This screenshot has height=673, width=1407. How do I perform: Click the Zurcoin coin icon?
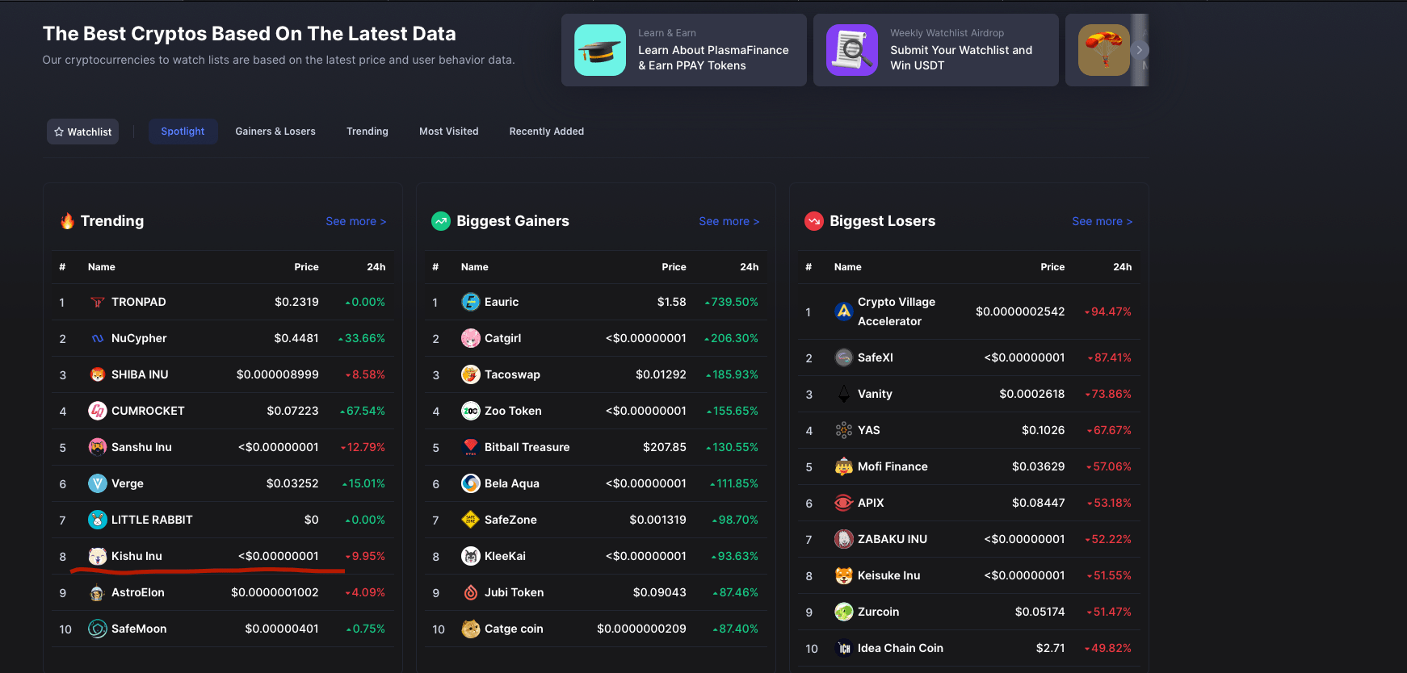point(844,612)
